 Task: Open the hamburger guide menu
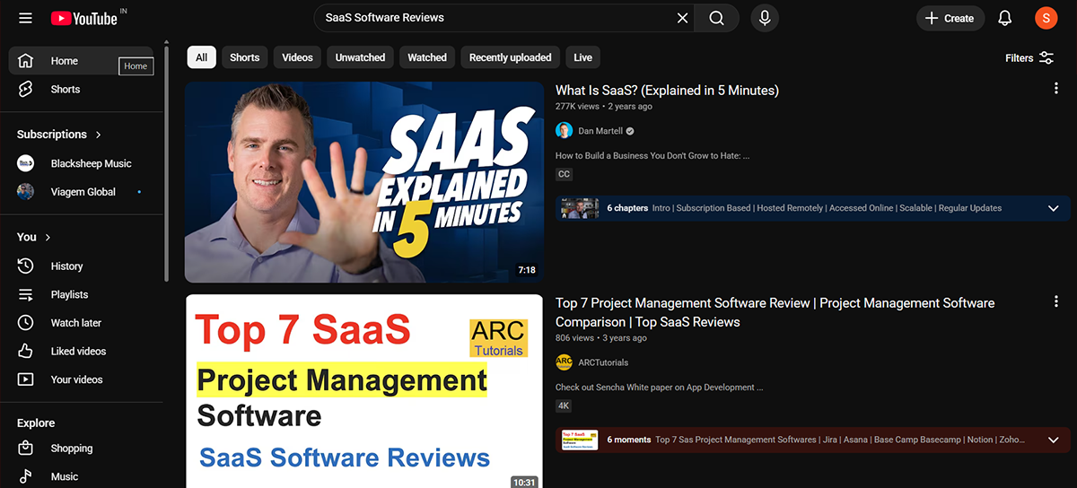pyautogui.click(x=25, y=18)
